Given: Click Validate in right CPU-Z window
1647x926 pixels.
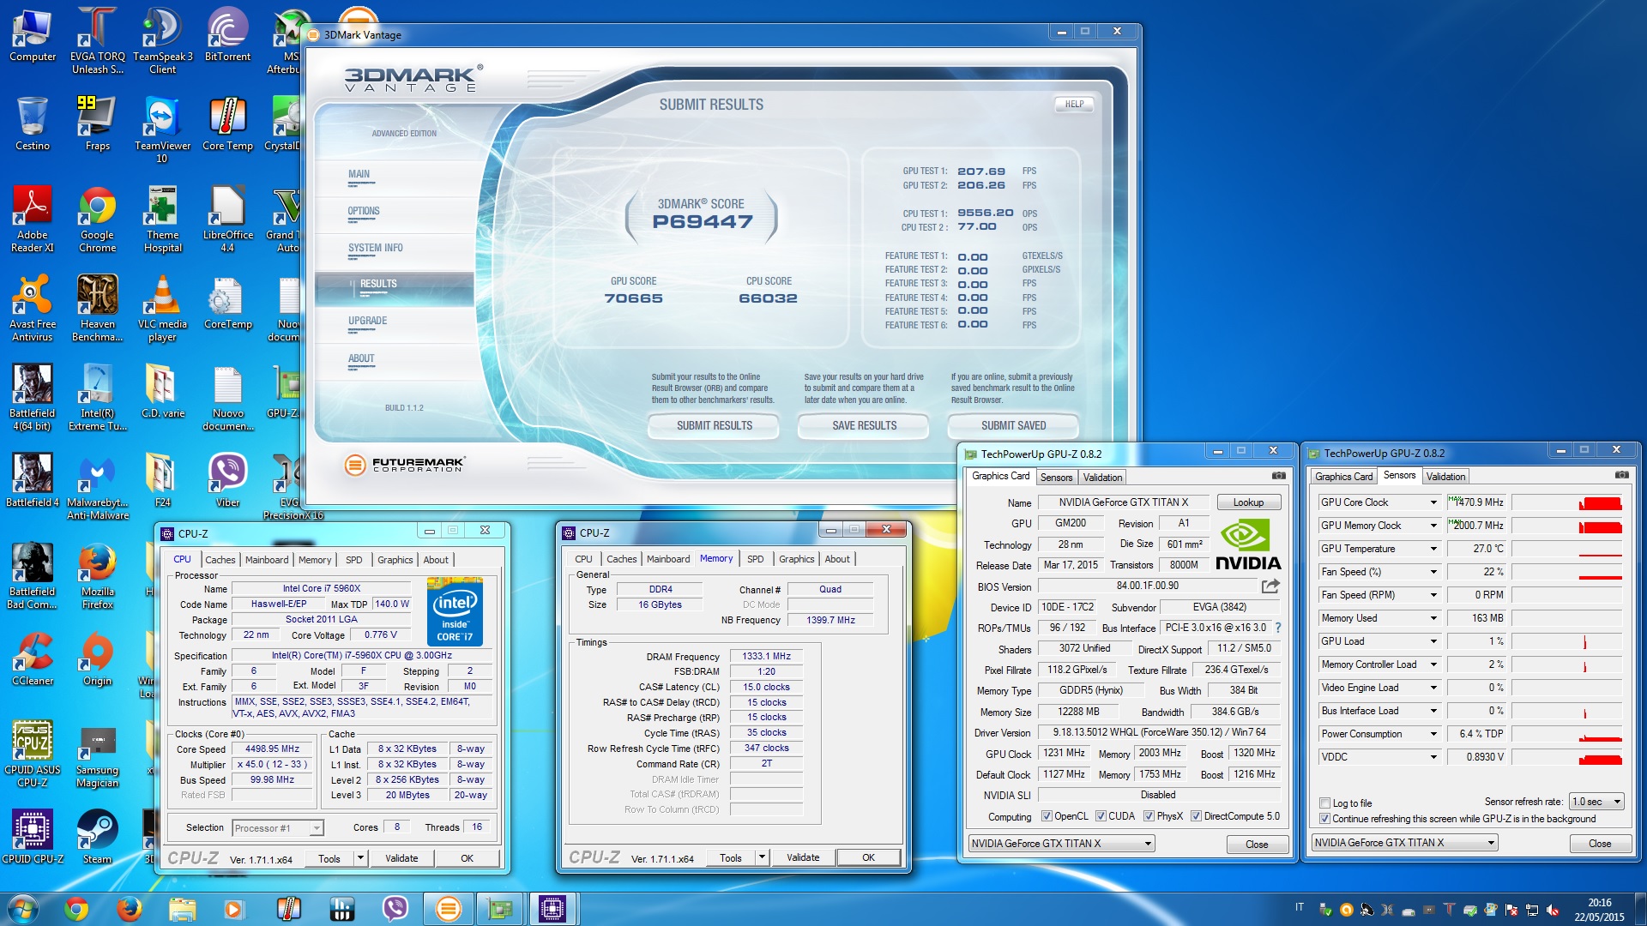Looking at the screenshot, I should (803, 857).
